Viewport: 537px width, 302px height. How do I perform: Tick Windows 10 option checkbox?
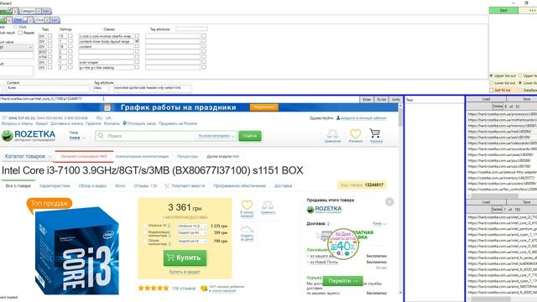point(145,226)
